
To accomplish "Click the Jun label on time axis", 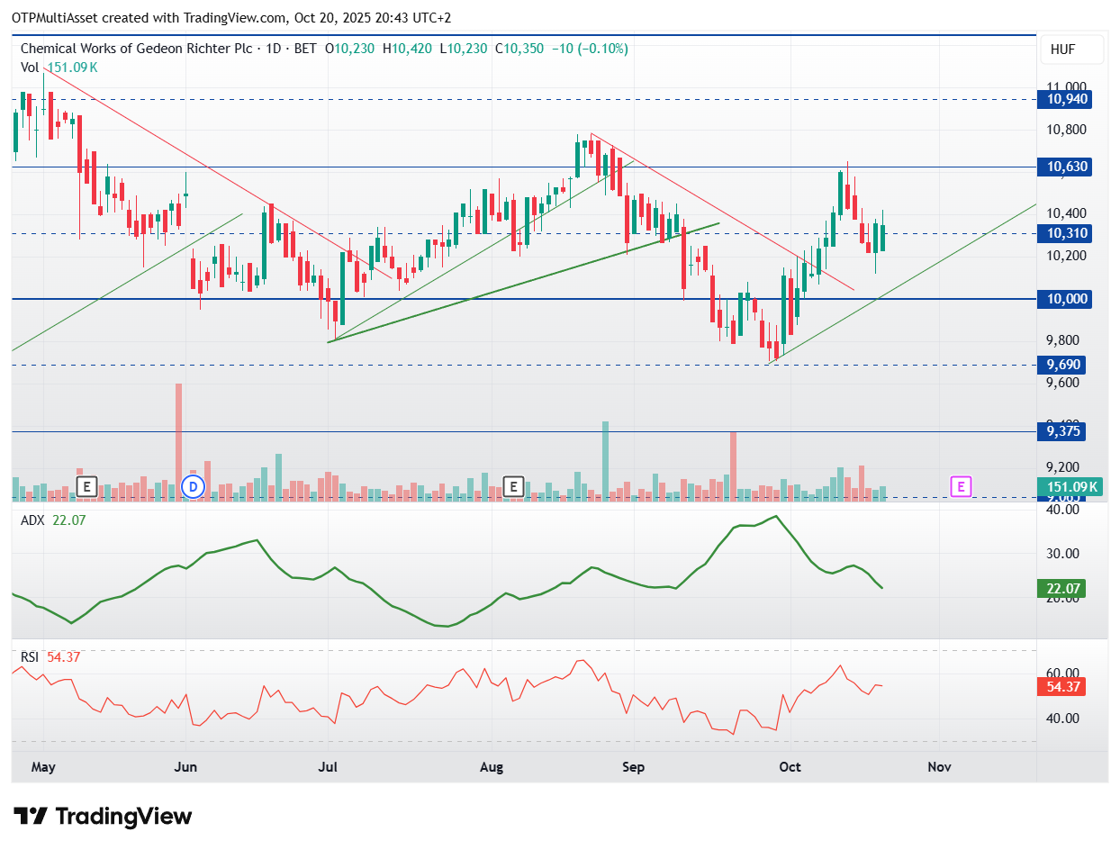I will coord(185,767).
